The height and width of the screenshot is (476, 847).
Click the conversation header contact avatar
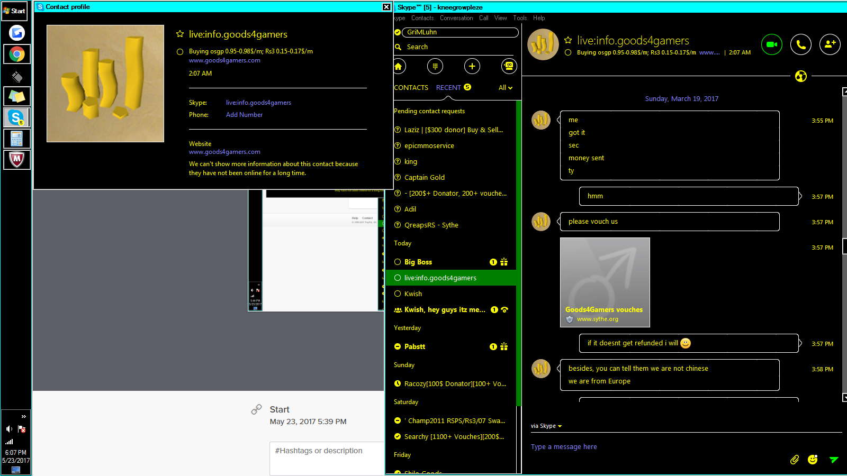(543, 44)
